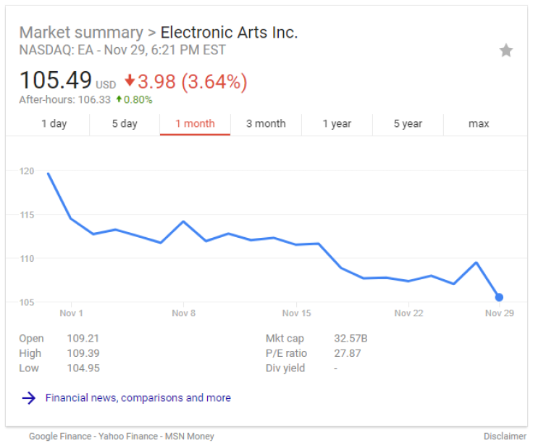The image size is (533, 446).
Task: Open the Disclaimer link
Action: point(505,436)
